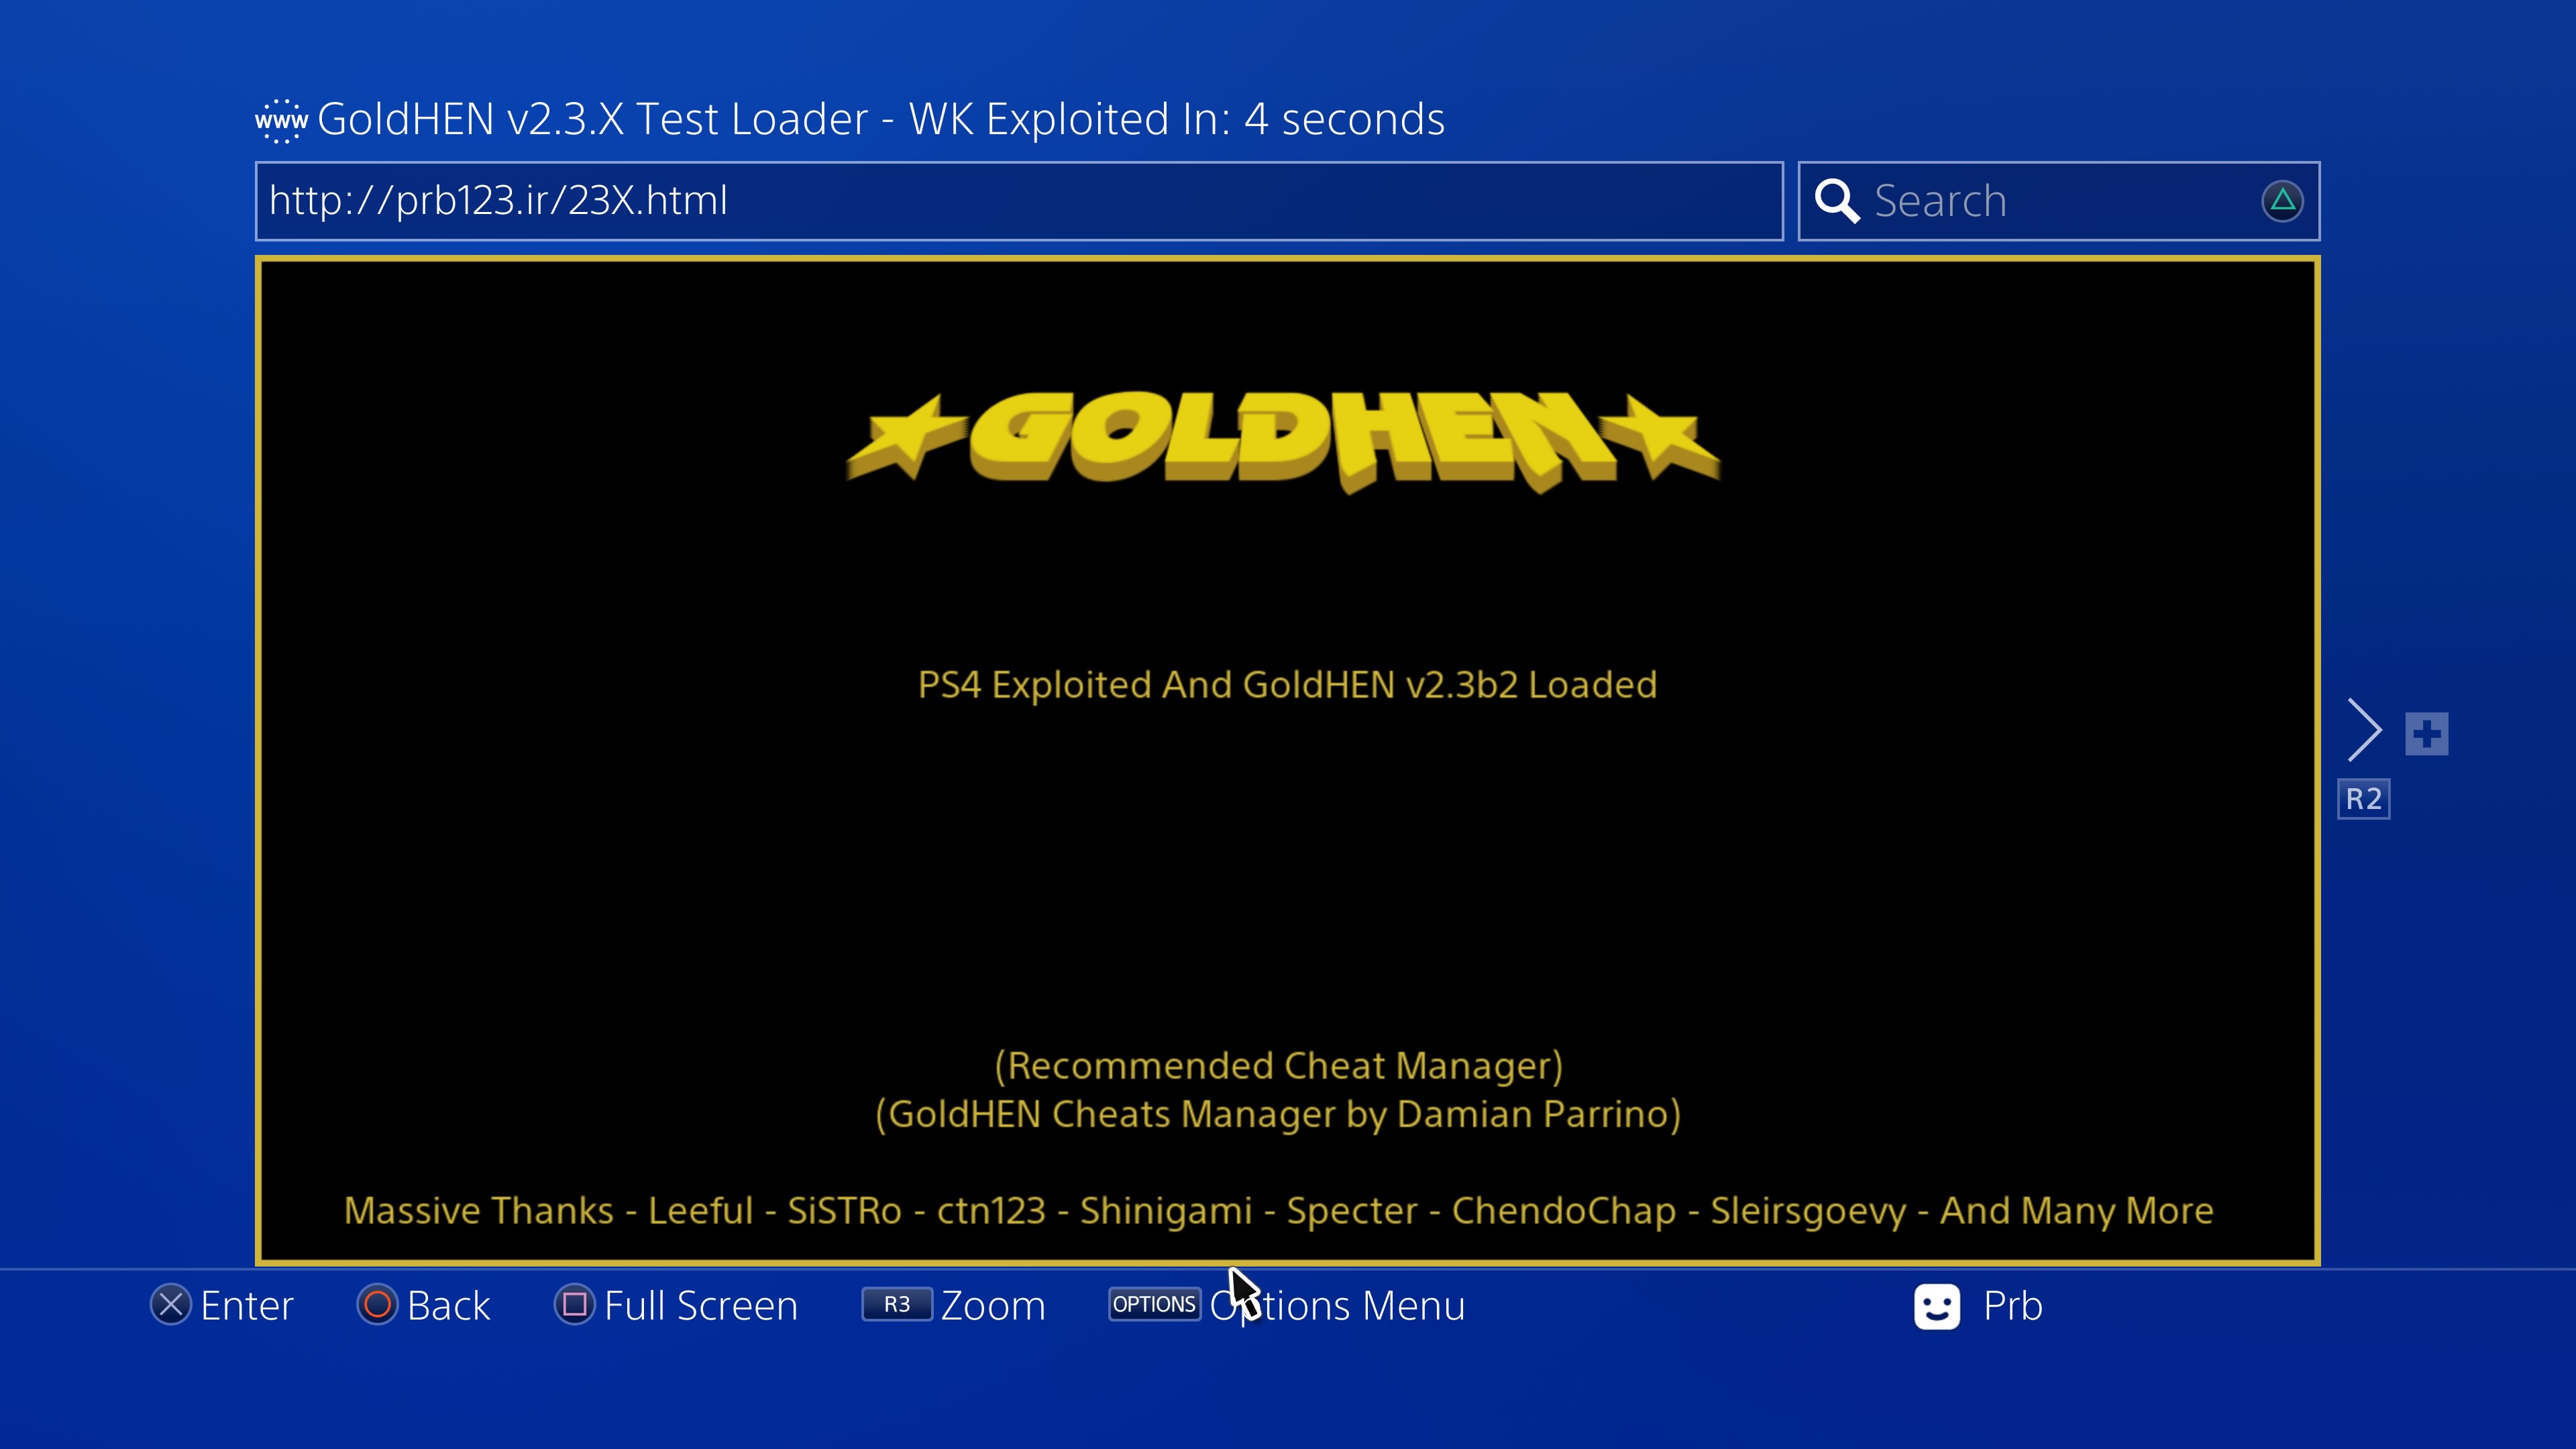Open the Options Menu

pyautogui.click(x=1337, y=1306)
